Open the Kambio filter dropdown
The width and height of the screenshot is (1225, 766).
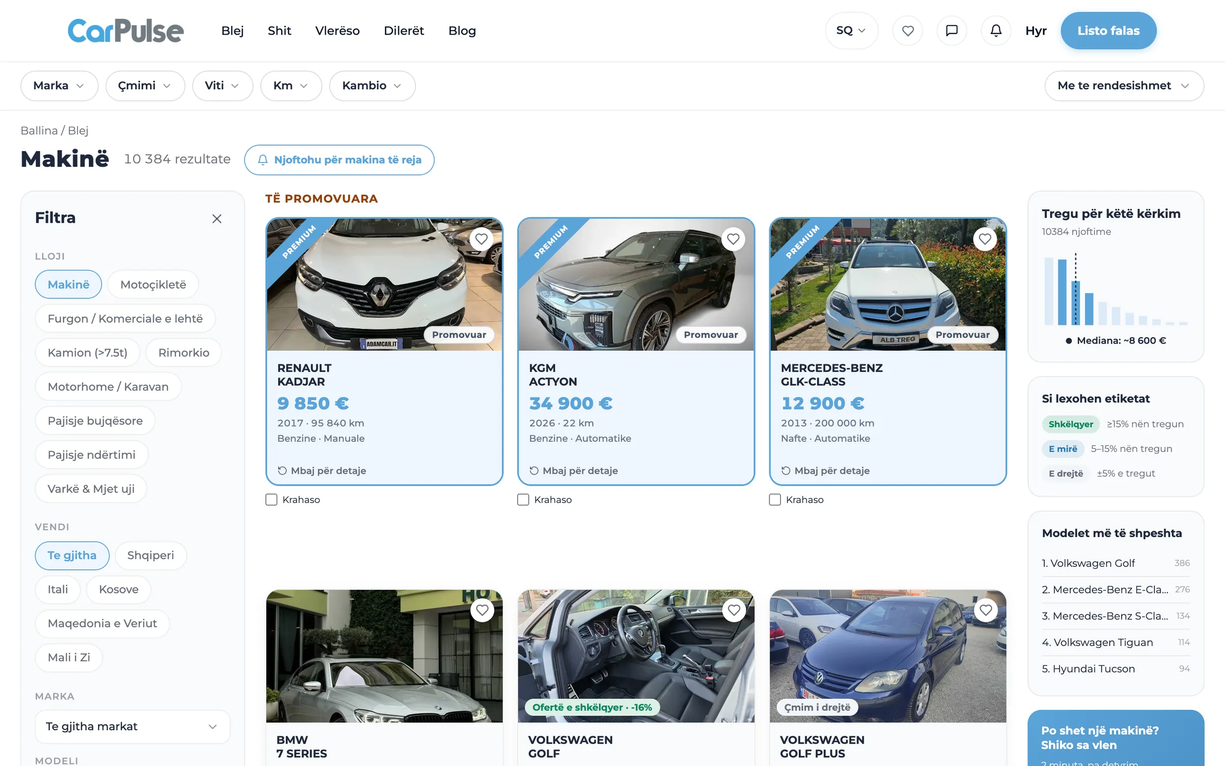372,86
